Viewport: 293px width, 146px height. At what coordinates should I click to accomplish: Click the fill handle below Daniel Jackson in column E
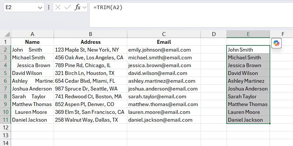pos(270,124)
